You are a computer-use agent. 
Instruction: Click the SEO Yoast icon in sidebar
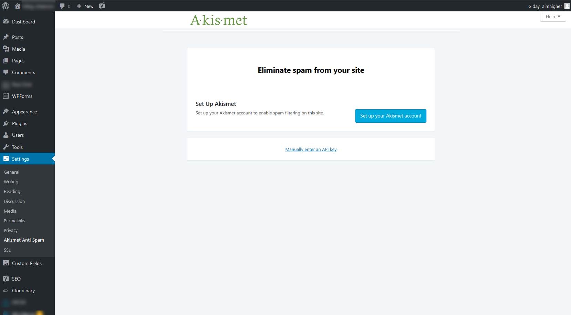click(6, 278)
